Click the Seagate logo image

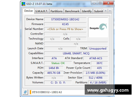[x=98, y=27]
